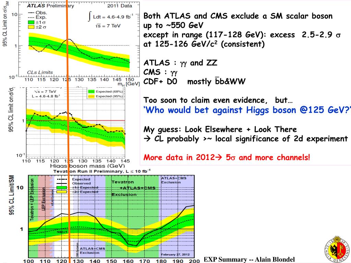
Task: Click the 'SM=1' label on Tevatron plot
Action: click(x=62, y=232)
